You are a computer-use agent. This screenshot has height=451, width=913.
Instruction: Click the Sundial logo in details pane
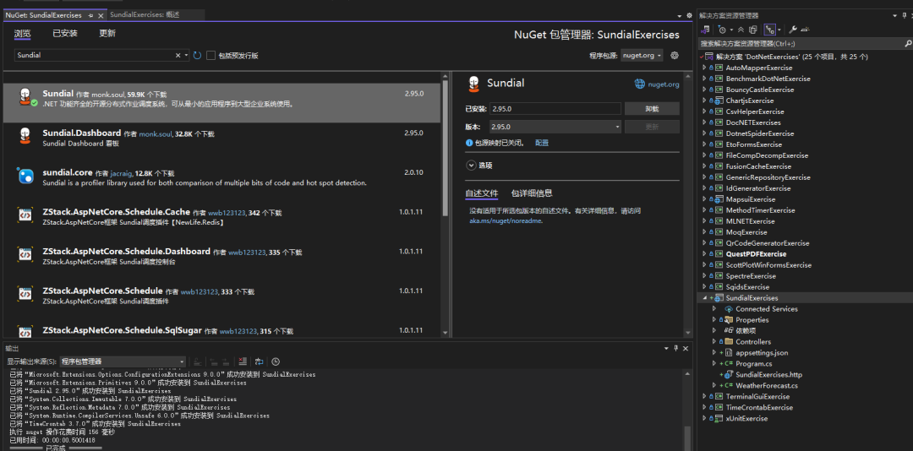(x=473, y=84)
